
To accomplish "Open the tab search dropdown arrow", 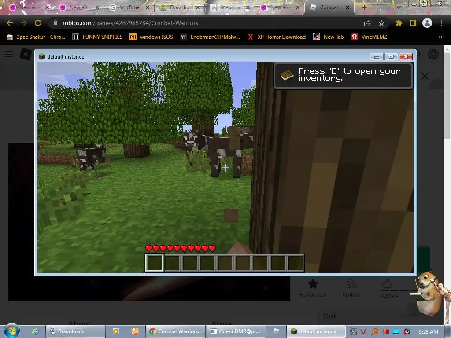I will tap(398, 7).
